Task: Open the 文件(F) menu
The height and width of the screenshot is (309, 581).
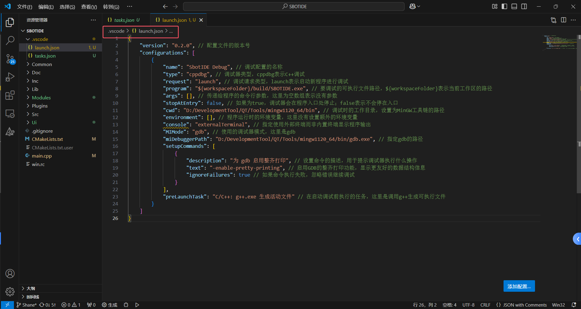Action: (x=25, y=7)
